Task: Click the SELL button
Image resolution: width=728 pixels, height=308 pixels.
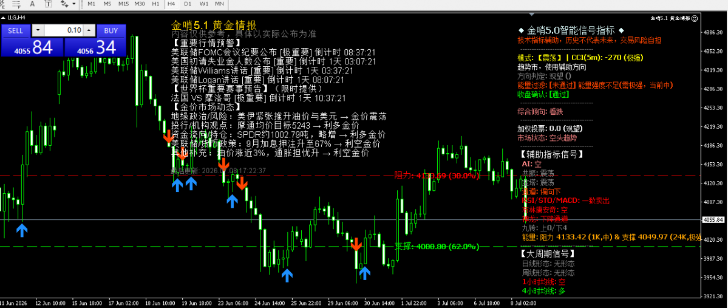Action: (x=16, y=30)
